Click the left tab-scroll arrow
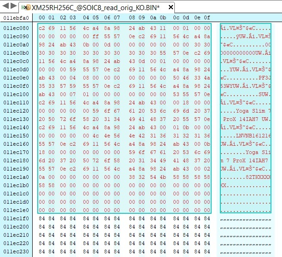The width and height of the screenshot is (282, 257). [6, 6]
